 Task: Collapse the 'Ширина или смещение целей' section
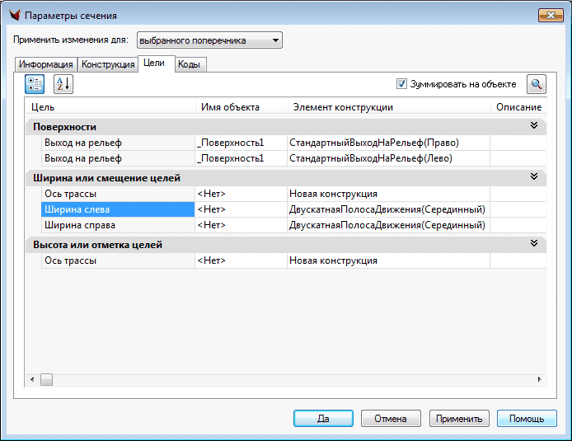(x=533, y=177)
